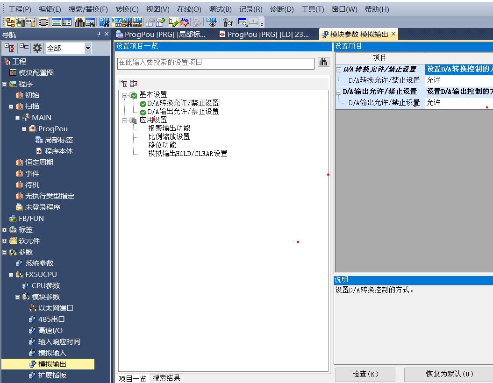This screenshot has width=493, height=383.
Task: Open 模块配置图 in the navigation tree
Action: tap(36, 72)
